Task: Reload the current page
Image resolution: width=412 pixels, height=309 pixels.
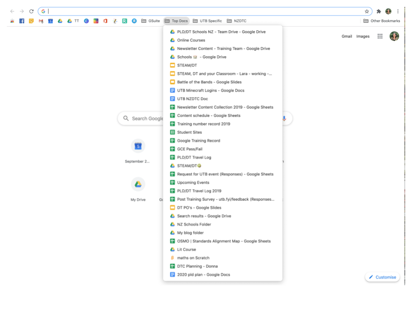Action: [31, 11]
